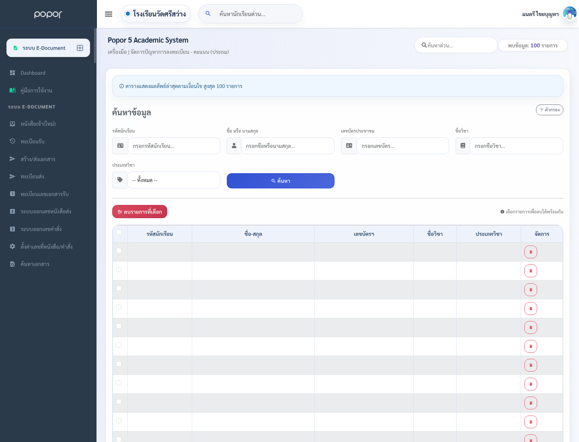Open สร้าง/ส่งเอกสาร menu item
This screenshot has height=442, width=579.
(38, 159)
